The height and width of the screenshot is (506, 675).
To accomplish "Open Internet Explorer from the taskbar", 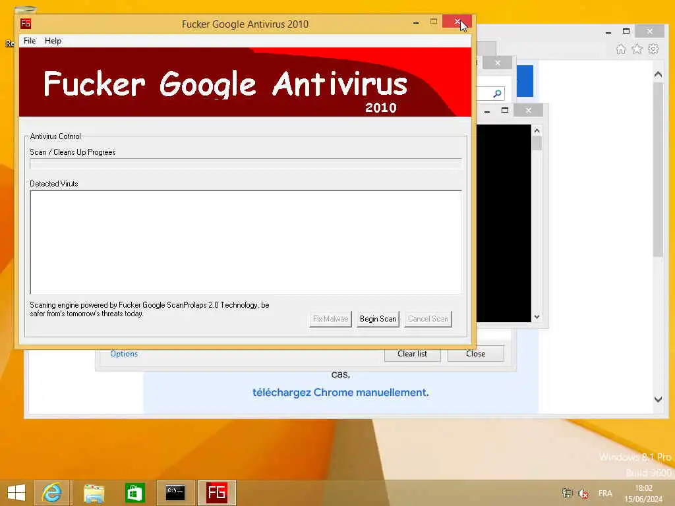I will click(53, 493).
